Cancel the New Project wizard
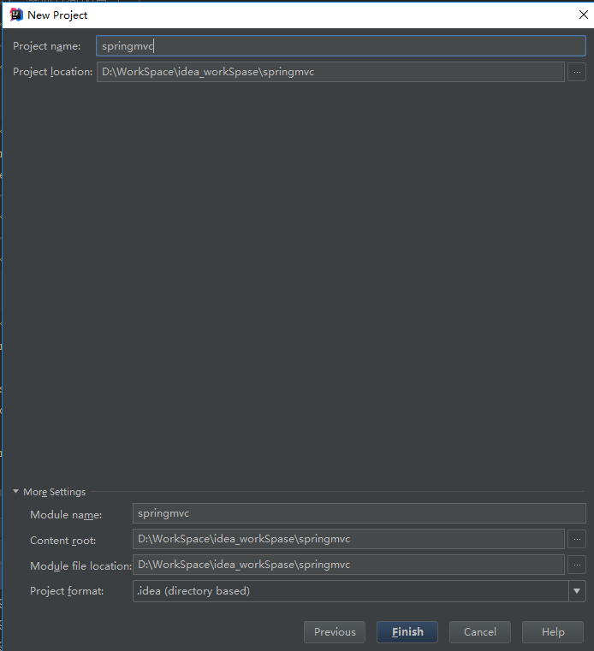The width and height of the screenshot is (594, 651). coord(480,632)
